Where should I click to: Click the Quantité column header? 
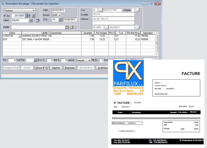[x=88, y=33]
